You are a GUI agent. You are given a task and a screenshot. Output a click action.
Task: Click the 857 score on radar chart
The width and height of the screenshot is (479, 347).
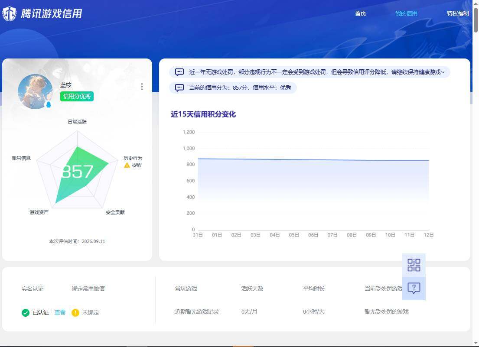tap(77, 172)
